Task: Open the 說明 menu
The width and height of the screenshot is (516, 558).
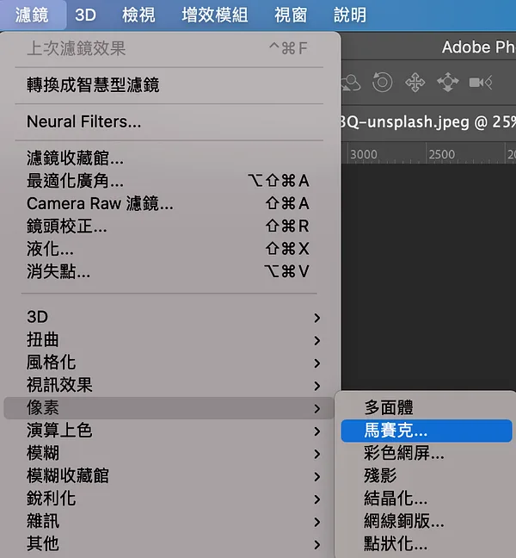Action: 350,15
